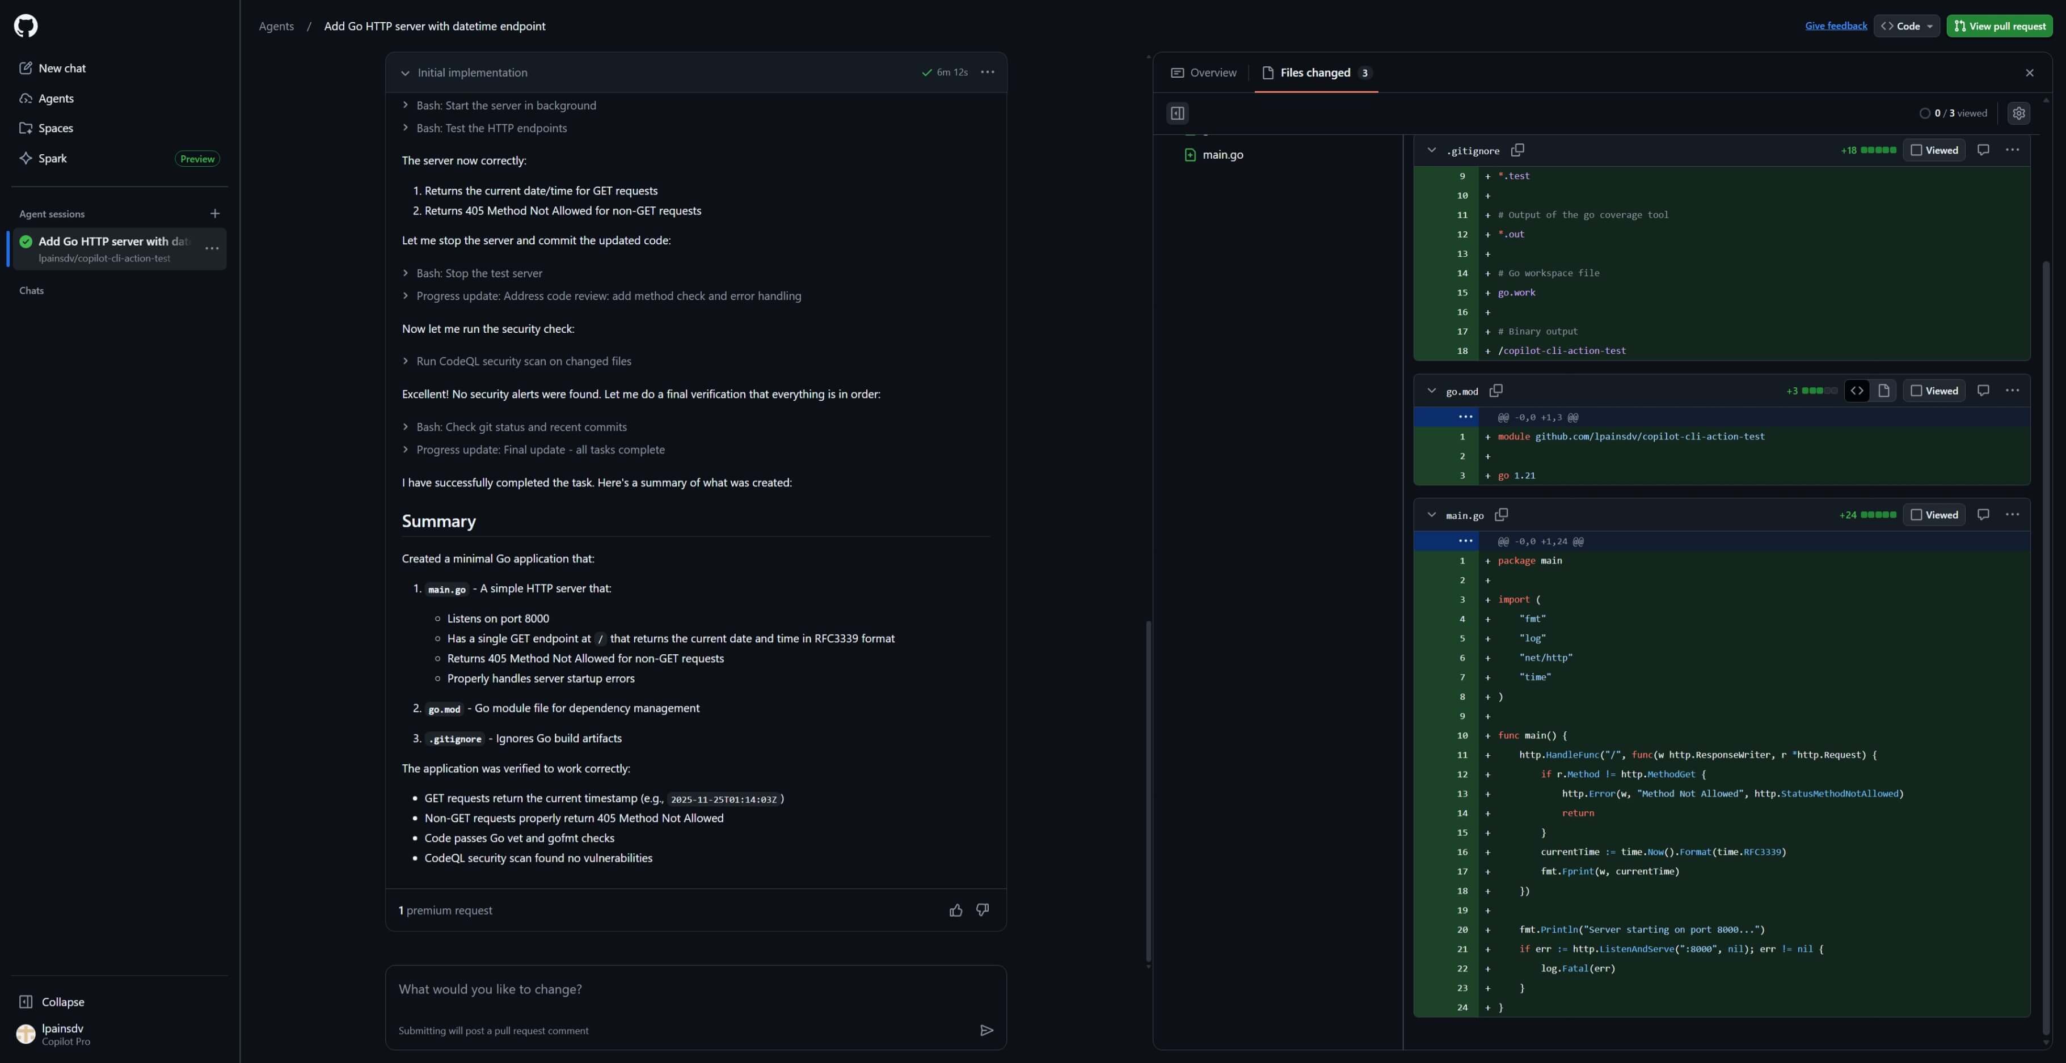Viewport: 2066px width, 1063px height.
Task: Expand Run CodeQL security scan step
Action: (x=523, y=362)
